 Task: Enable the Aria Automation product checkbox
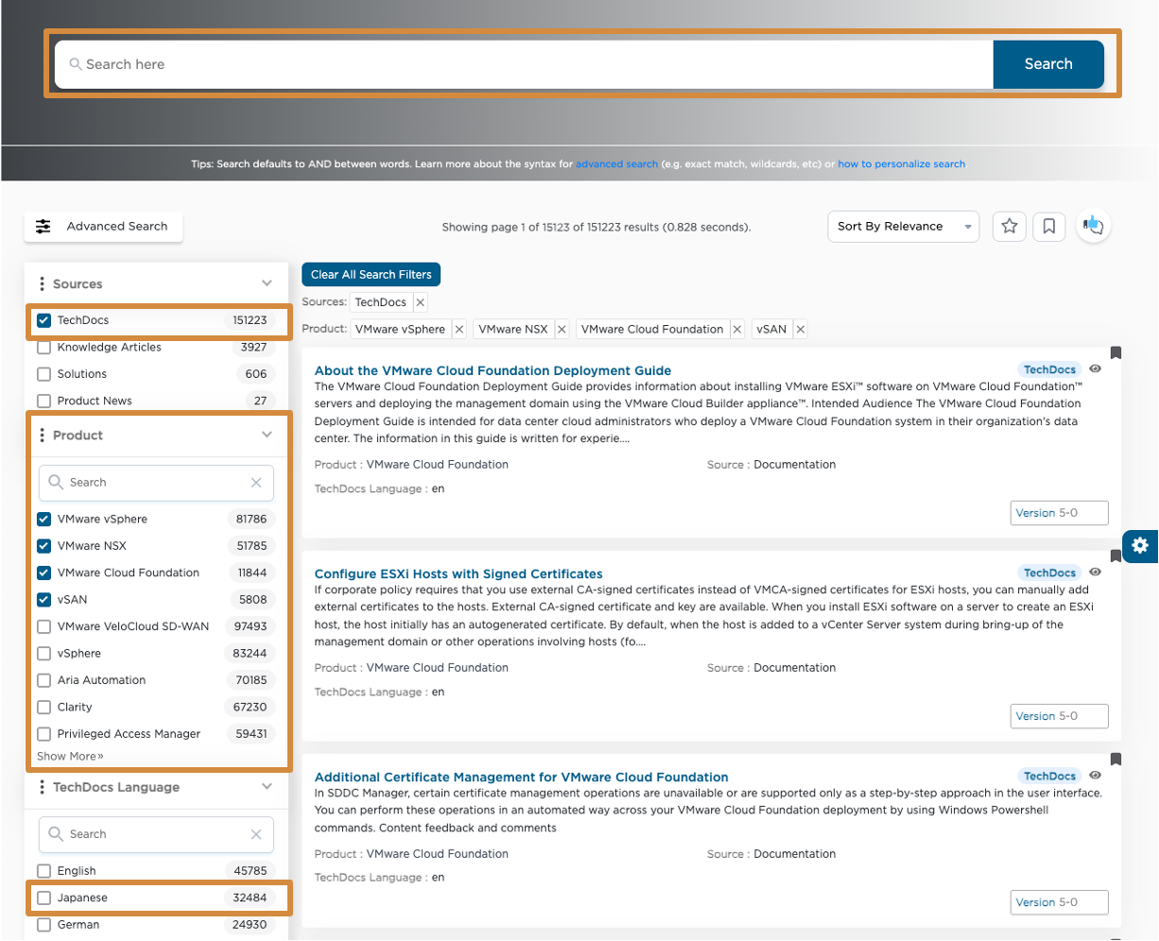click(x=43, y=680)
